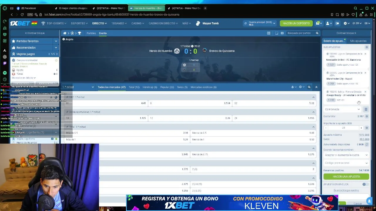The image size is (376, 211).
Task: Switch to the Partidos tab
Action: pos(91,33)
